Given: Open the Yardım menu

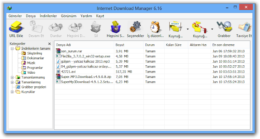Looking at the screenshot, I should [86, 16].
